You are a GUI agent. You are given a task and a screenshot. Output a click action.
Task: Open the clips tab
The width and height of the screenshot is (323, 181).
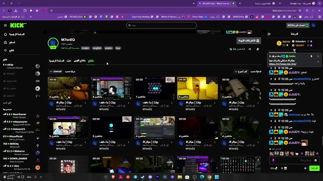91,61
